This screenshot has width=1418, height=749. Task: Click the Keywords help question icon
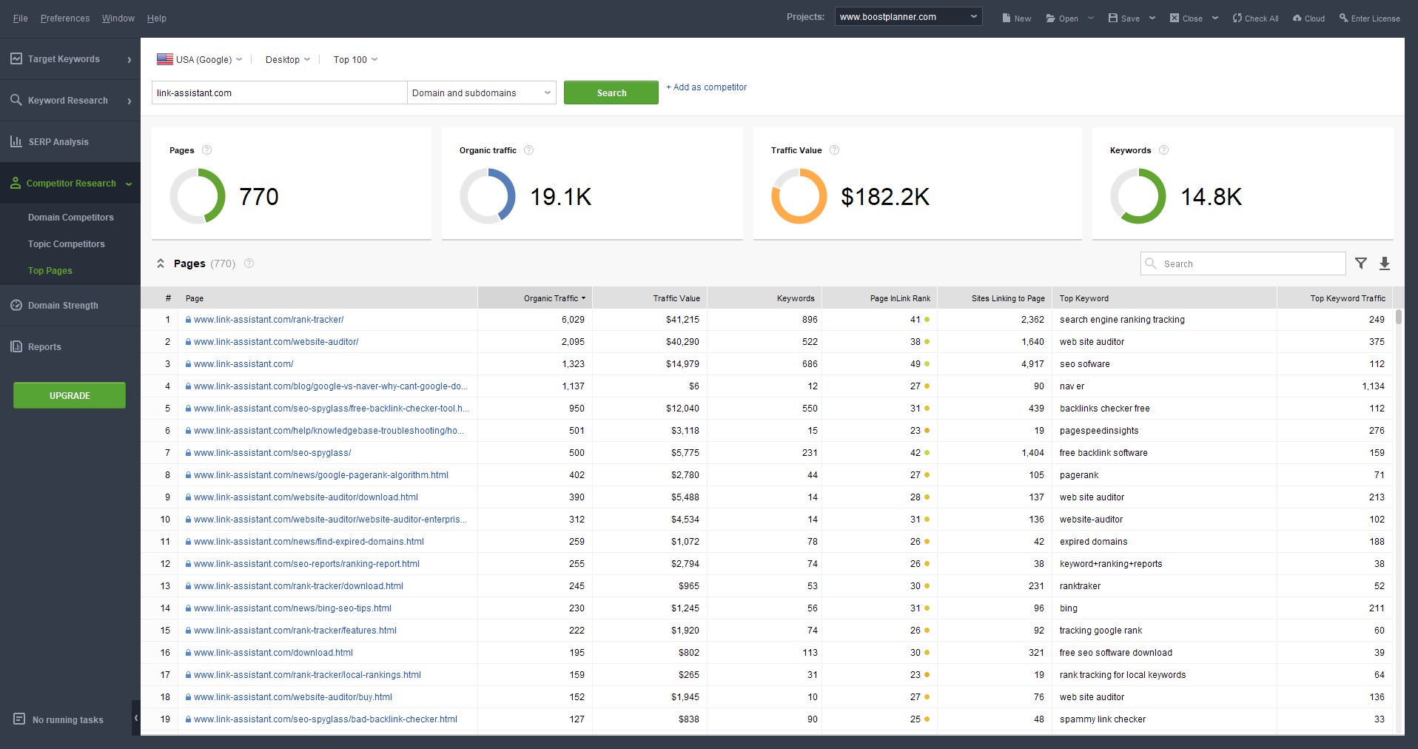click(1163, 150)
